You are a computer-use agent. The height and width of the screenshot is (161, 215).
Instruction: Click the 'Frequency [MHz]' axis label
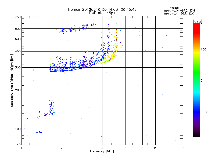pyautogui.click(x=102, y=151)
